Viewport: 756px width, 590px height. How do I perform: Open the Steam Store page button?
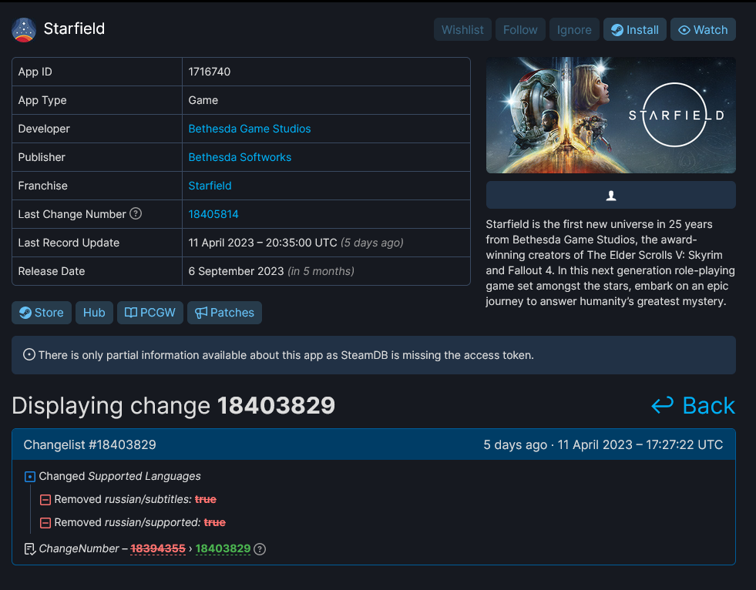42,313
